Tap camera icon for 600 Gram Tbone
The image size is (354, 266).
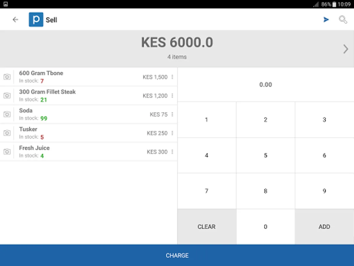(x=7, y=77)
